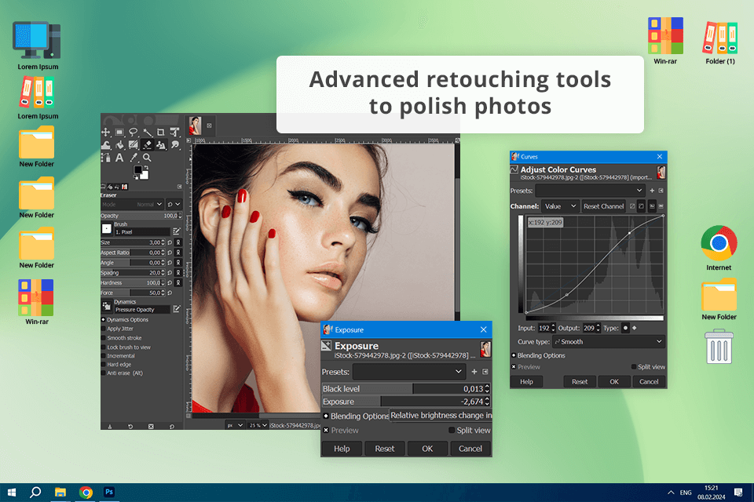
Task: Save Exposure settings as preset plus icon
Action: [x=474, y=371]
